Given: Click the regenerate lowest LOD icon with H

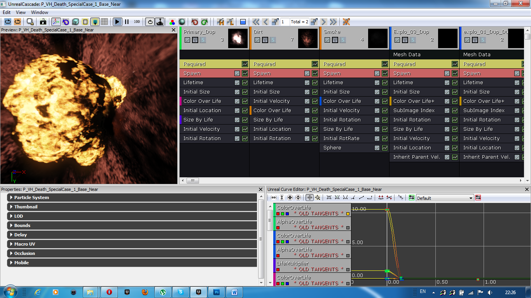Looking at the screenshot, I should tap(220, 22).
